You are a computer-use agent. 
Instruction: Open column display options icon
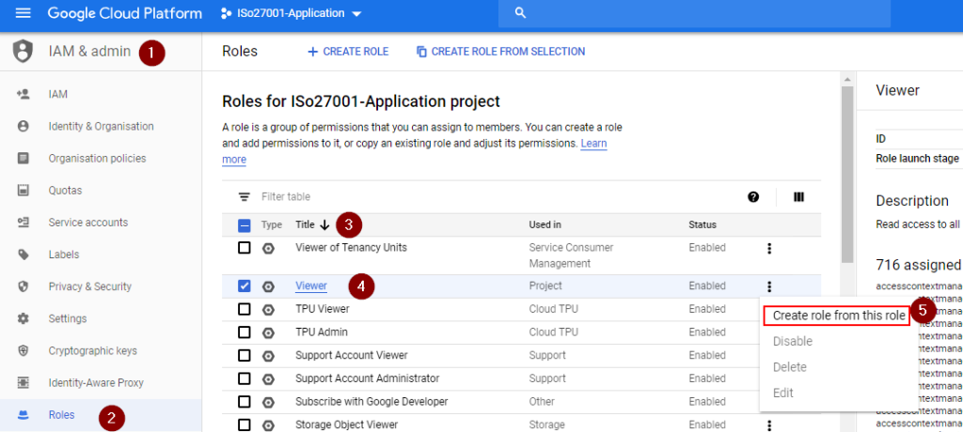pyautogui.click(x=799, y=197)
